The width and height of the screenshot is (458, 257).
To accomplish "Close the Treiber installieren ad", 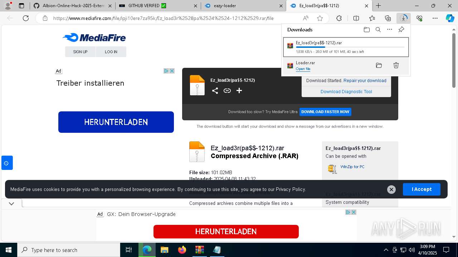I will point(172,71).
